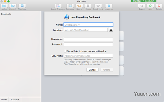Click the Compare toolbar icon
Image resolution: width=164 pixels, height=102 pixels.
coord(70,6)
